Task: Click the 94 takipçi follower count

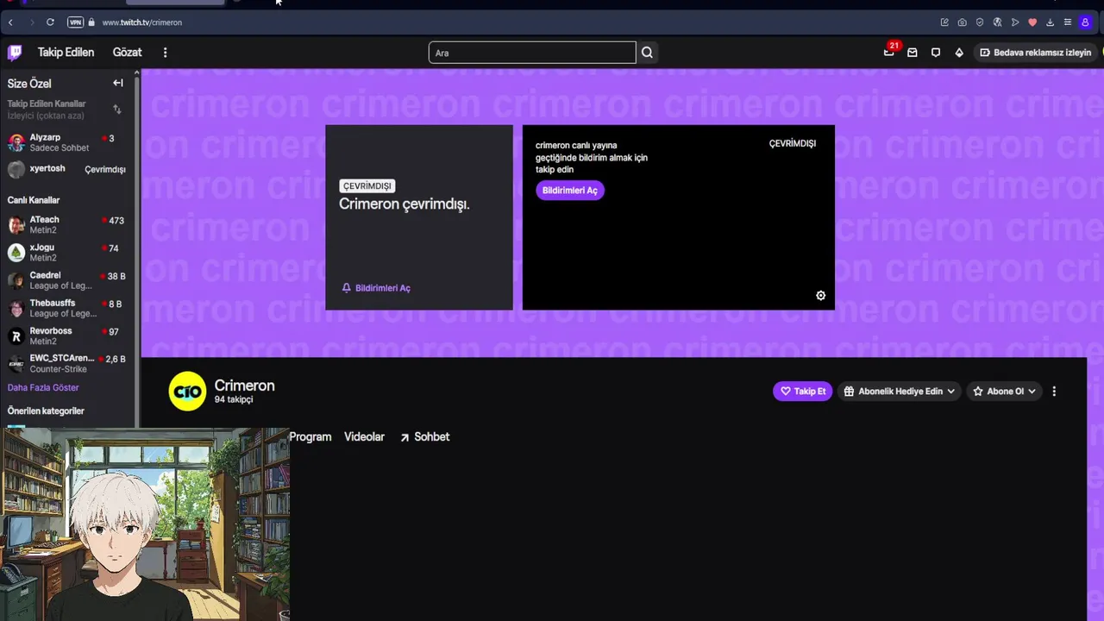Action: [234, 400]
